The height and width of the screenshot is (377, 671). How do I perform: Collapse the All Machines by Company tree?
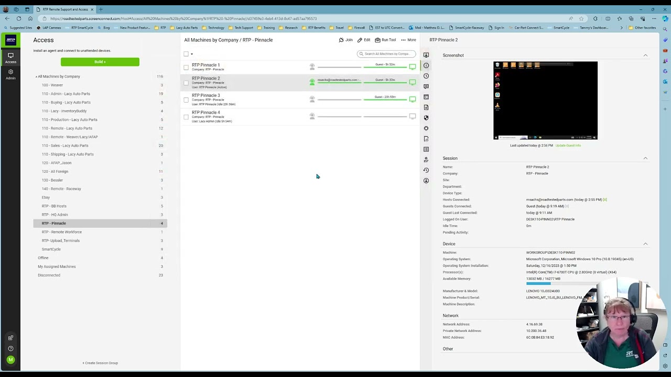(x=36, y=76)
